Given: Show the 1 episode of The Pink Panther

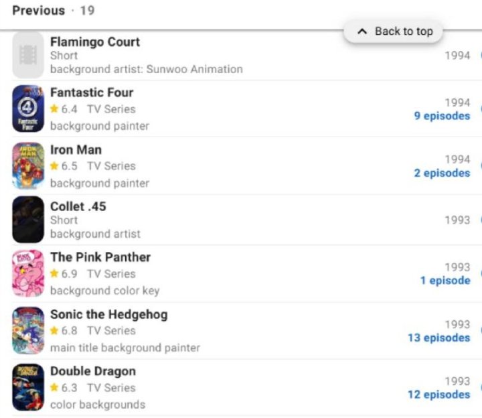Looking at the screenshot, I should click(445, 281).
